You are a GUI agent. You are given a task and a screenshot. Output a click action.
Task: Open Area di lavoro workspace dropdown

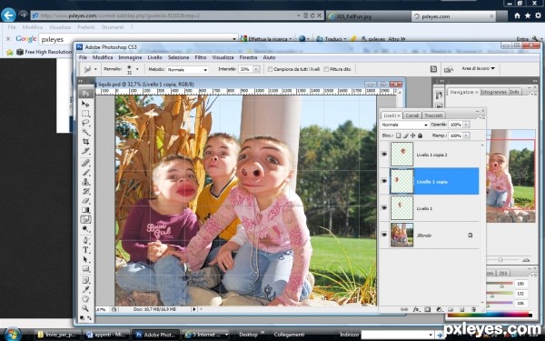(478, 68)
